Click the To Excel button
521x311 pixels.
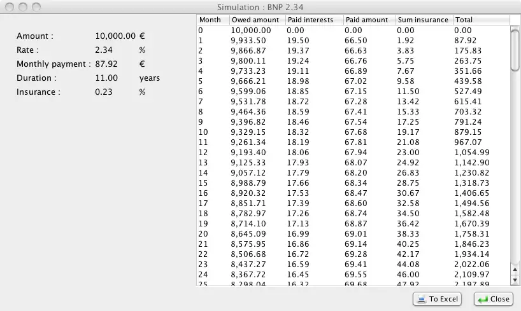(x=438, y=299)
